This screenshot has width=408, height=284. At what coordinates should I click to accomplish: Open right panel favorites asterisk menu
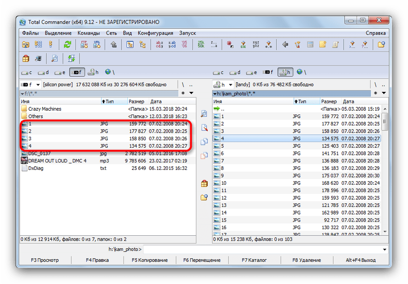click(x=376, y=93)
